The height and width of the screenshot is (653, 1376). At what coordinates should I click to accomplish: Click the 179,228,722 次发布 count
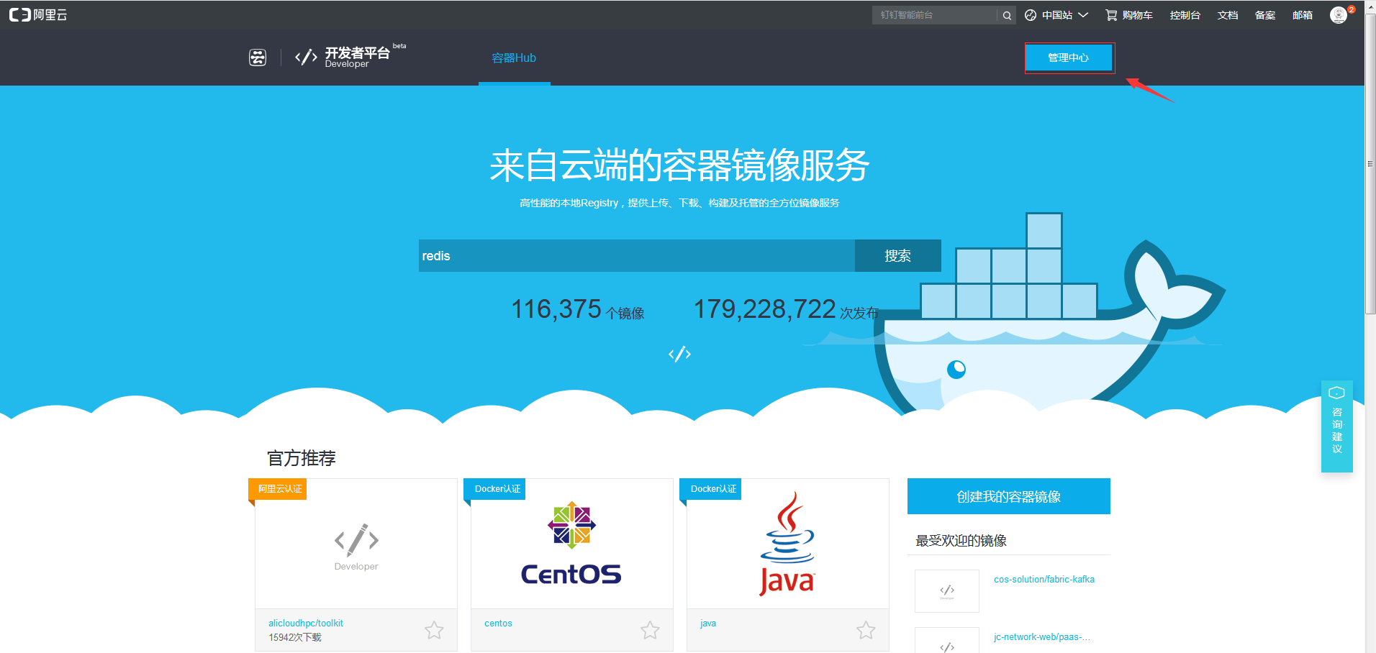click(x=786, y=310)
